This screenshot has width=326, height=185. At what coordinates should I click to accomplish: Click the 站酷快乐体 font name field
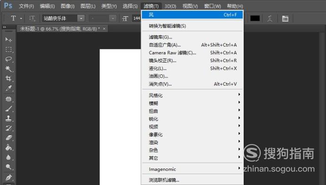click(60, 18)
